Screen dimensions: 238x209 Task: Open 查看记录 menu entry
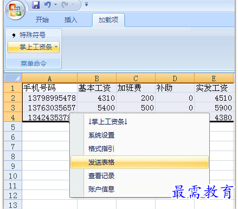pos(101,176)
